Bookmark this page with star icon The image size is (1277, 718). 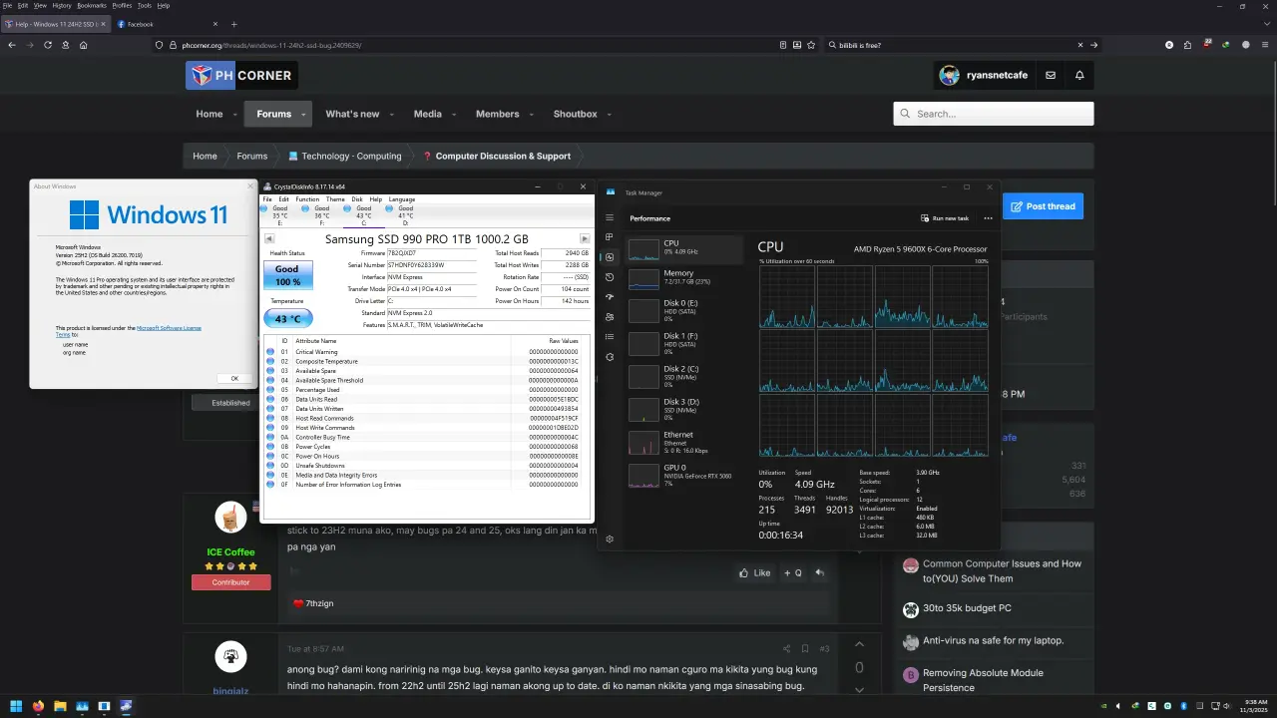coord(812,45)
